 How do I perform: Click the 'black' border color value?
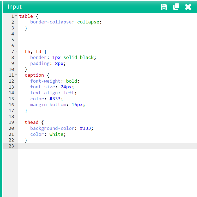(x=87, y=57)
